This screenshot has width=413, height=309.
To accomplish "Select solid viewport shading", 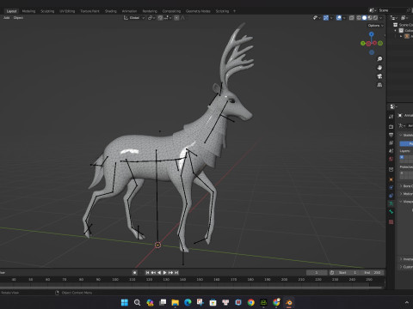I will pyautogui.click(x=364, y=18).
